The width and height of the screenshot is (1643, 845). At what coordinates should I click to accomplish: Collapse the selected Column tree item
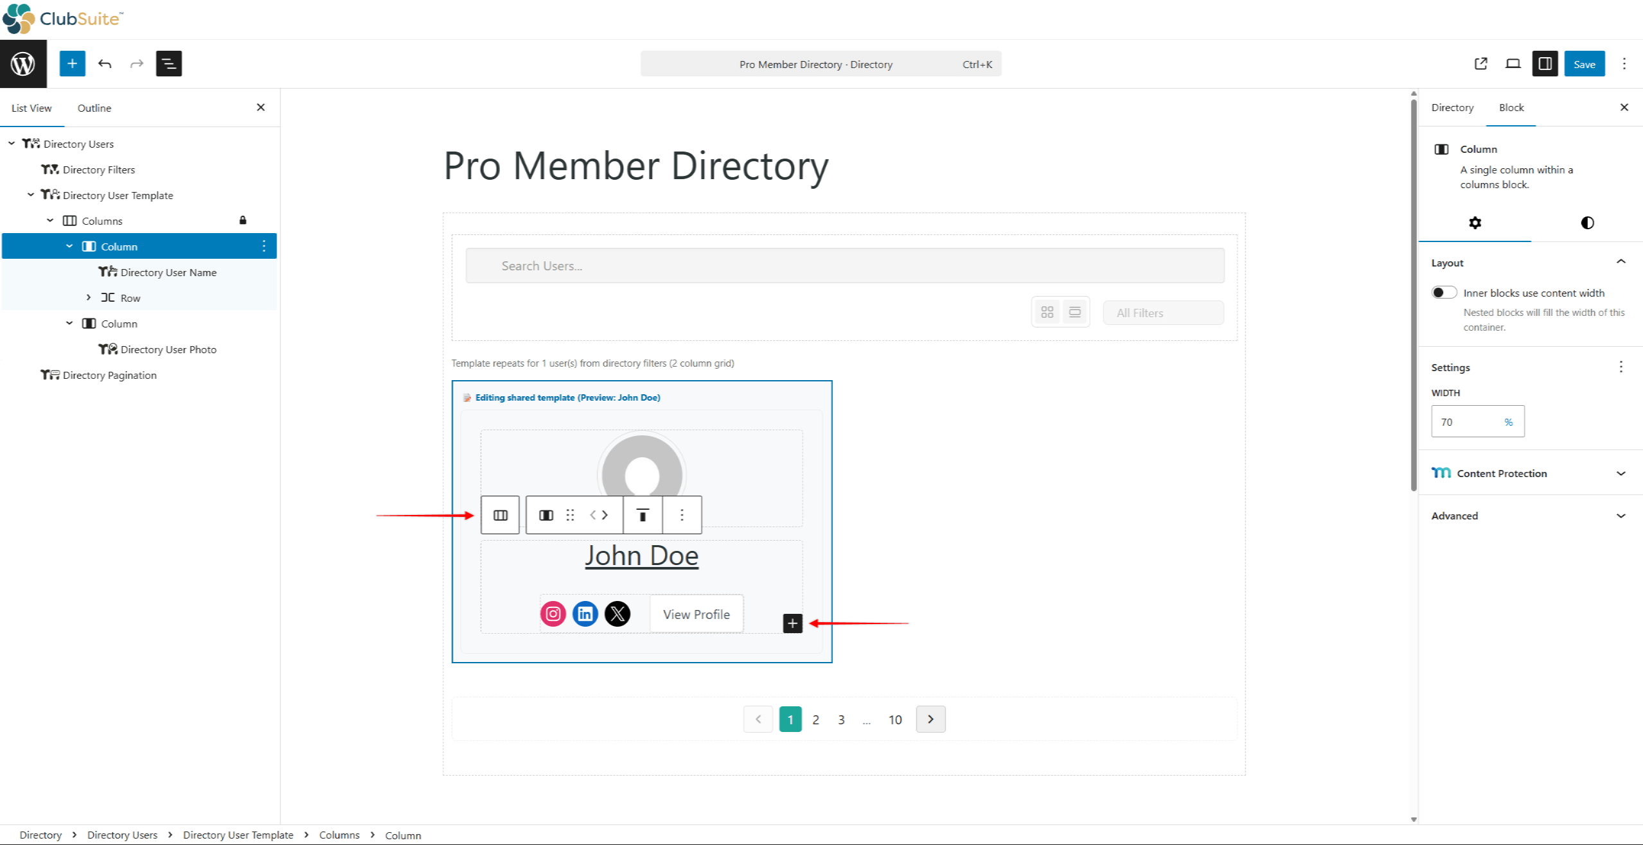tap(69, 246)
